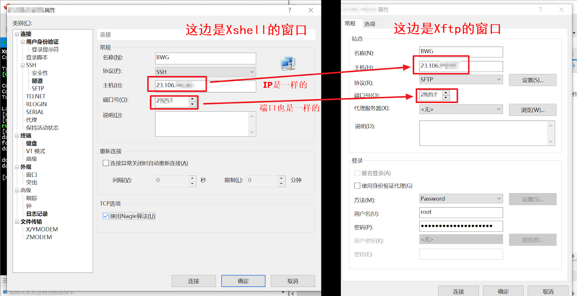Increase Xshell port number with up arrow
Image resolution: width=577 pixels, height=296 pixels.
(x=193, y=99)
